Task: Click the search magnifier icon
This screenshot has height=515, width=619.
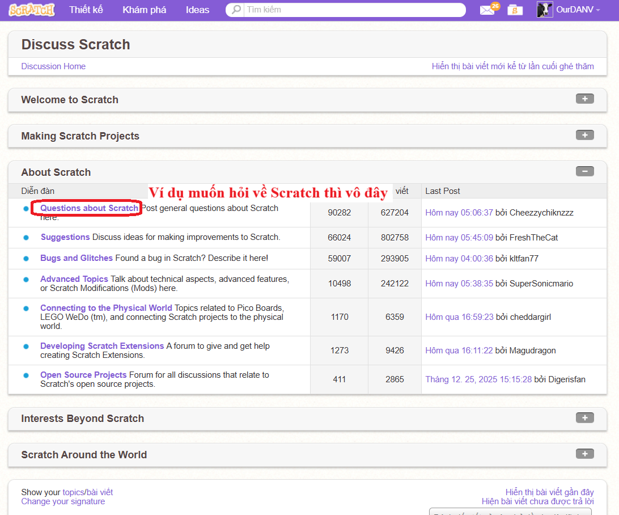Action: (x=234, y=9)
